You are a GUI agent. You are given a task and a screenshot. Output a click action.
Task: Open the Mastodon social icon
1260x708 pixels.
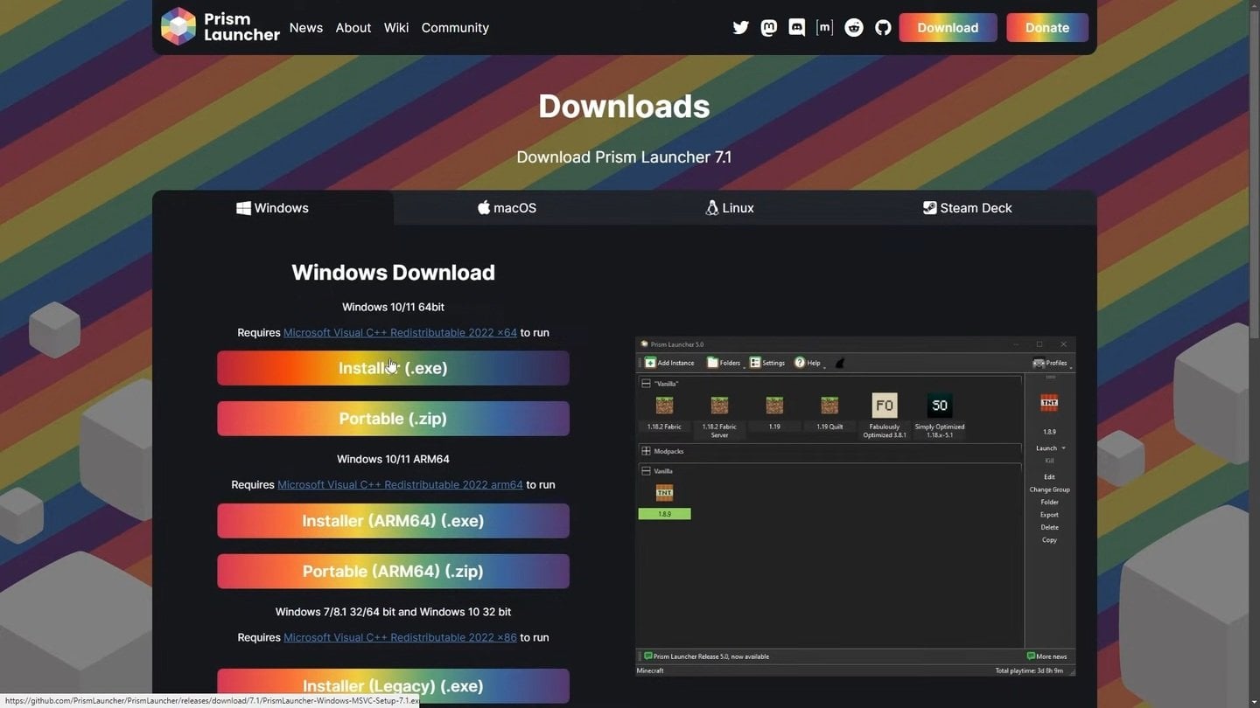(768, 27)
